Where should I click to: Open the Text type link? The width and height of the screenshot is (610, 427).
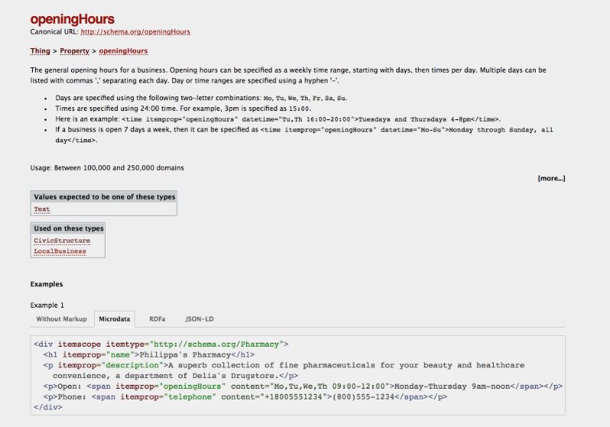tap(42, 209)
